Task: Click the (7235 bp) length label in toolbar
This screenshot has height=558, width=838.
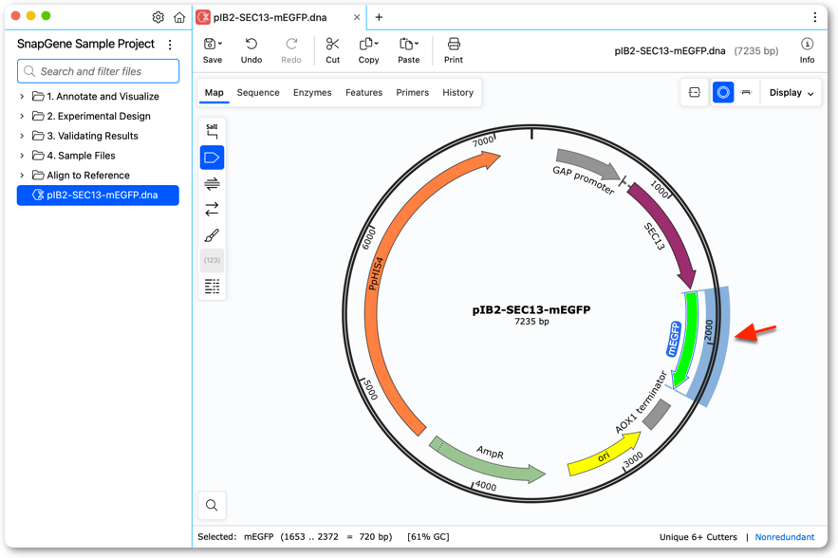Action: tap(755, 51)
